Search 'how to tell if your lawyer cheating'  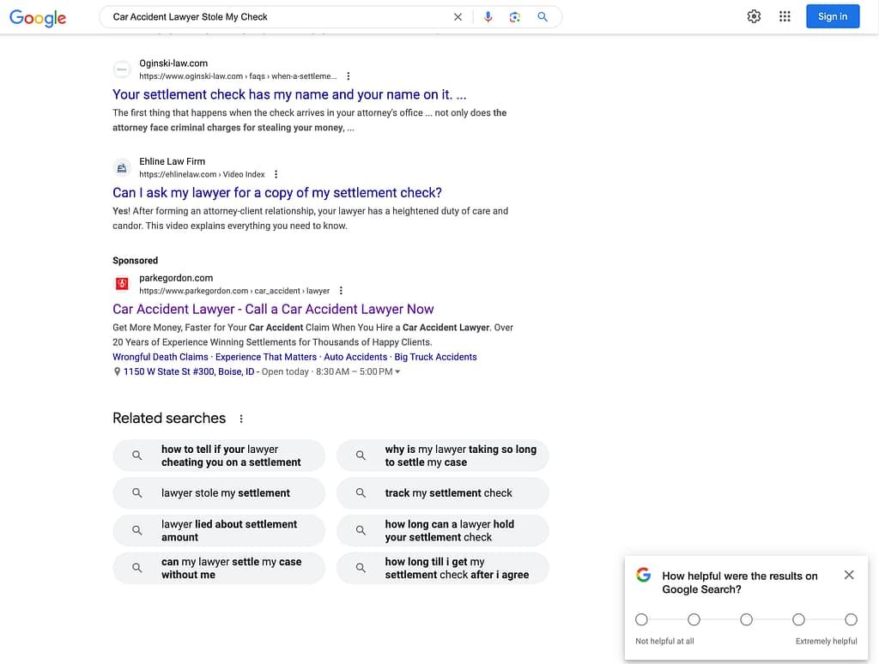click(x=219, y=456)
